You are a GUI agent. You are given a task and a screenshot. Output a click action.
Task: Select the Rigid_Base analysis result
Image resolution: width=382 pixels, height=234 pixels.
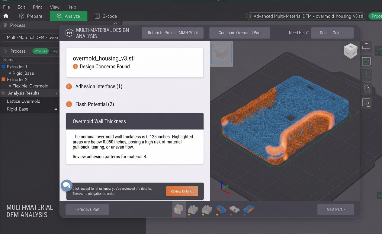click(x=18, y=109)
